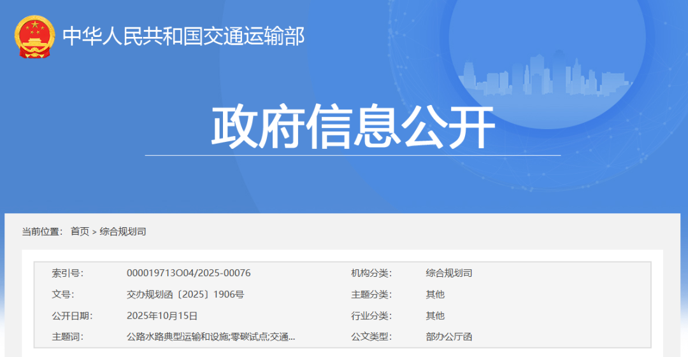Click the 主题分类: label
688x357 pixels.
[x=371, y=294]
